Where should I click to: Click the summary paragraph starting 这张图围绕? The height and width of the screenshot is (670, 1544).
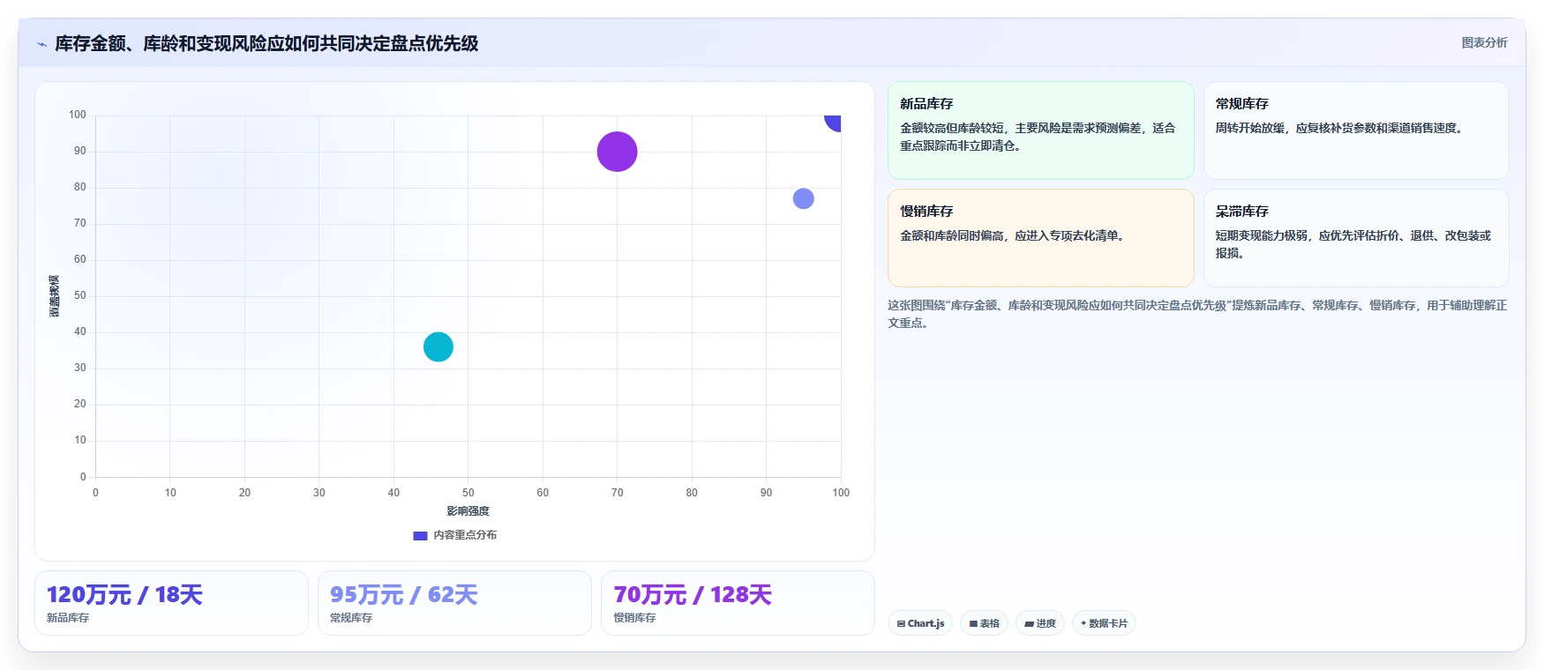pyautogui.click(x=1197, y=314)
